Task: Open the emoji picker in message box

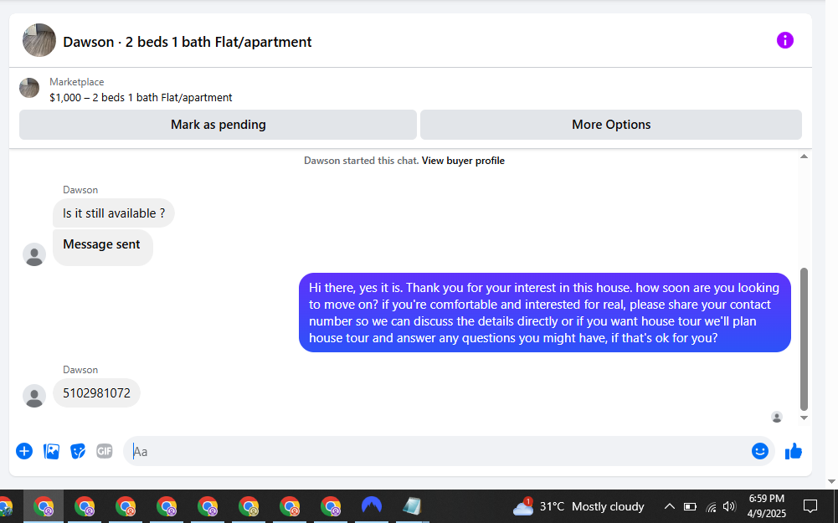Action: coord(759,451)
